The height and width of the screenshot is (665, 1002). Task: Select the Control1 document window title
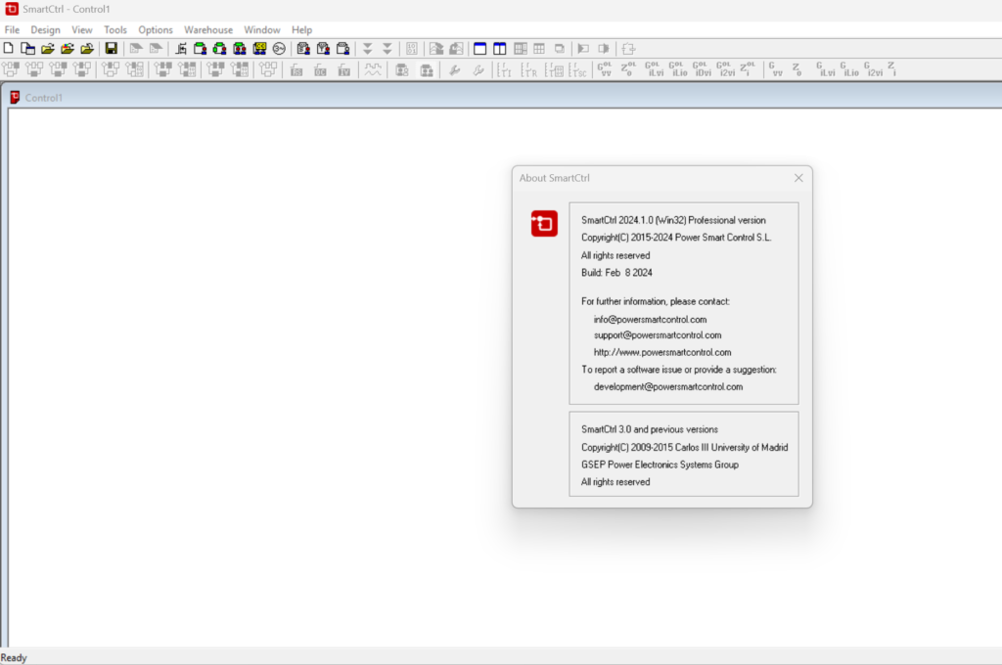43,98
